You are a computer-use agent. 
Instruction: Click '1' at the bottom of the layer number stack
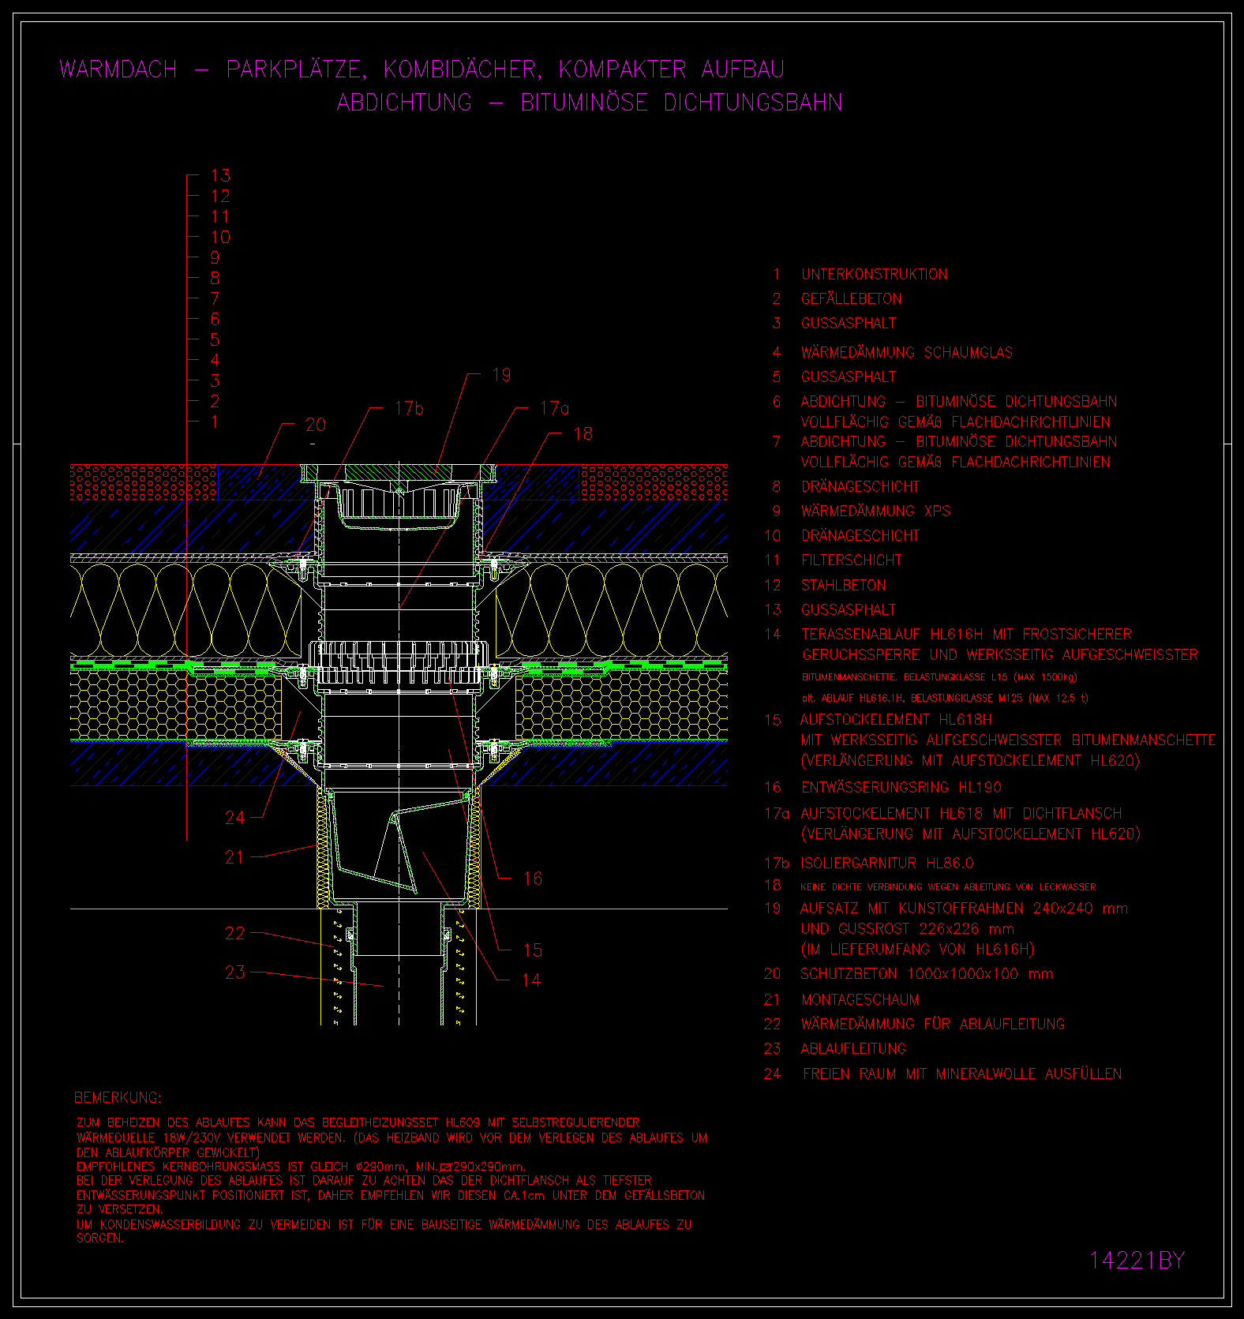tap(215, 422)
